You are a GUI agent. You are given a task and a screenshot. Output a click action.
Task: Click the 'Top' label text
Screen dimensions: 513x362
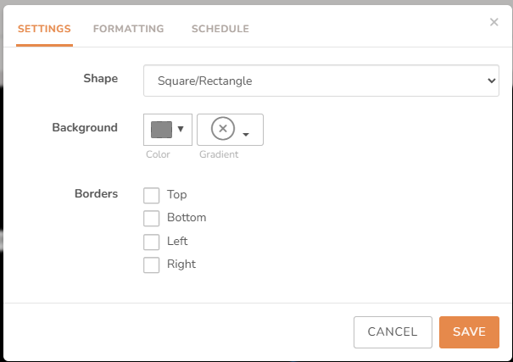[176, 195]
